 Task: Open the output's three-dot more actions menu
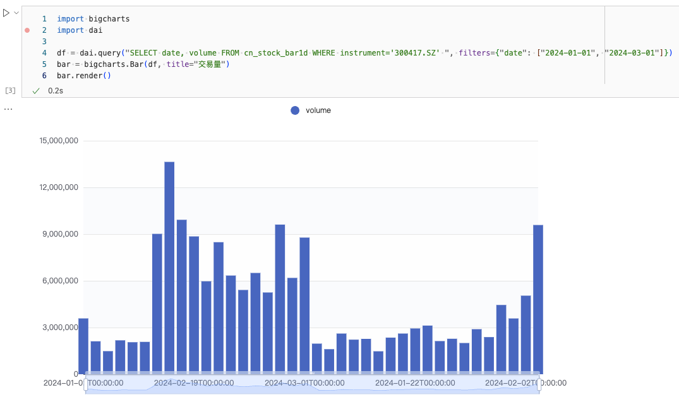[x=8, y=109]
